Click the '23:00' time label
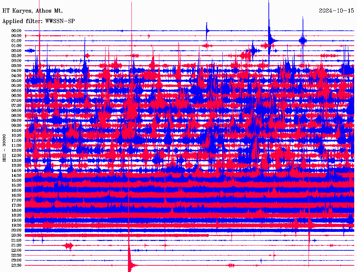This screenshot has width=357, height=272. pos(16,260)
